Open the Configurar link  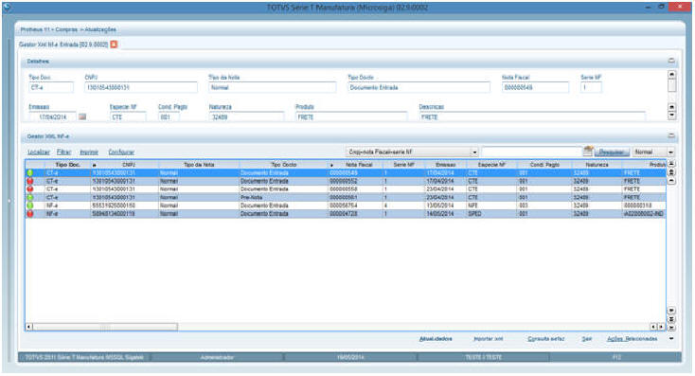(x=121, y=152)
